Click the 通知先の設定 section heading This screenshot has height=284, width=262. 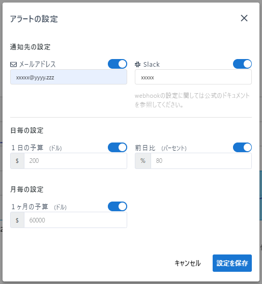(x=30, y=47)
